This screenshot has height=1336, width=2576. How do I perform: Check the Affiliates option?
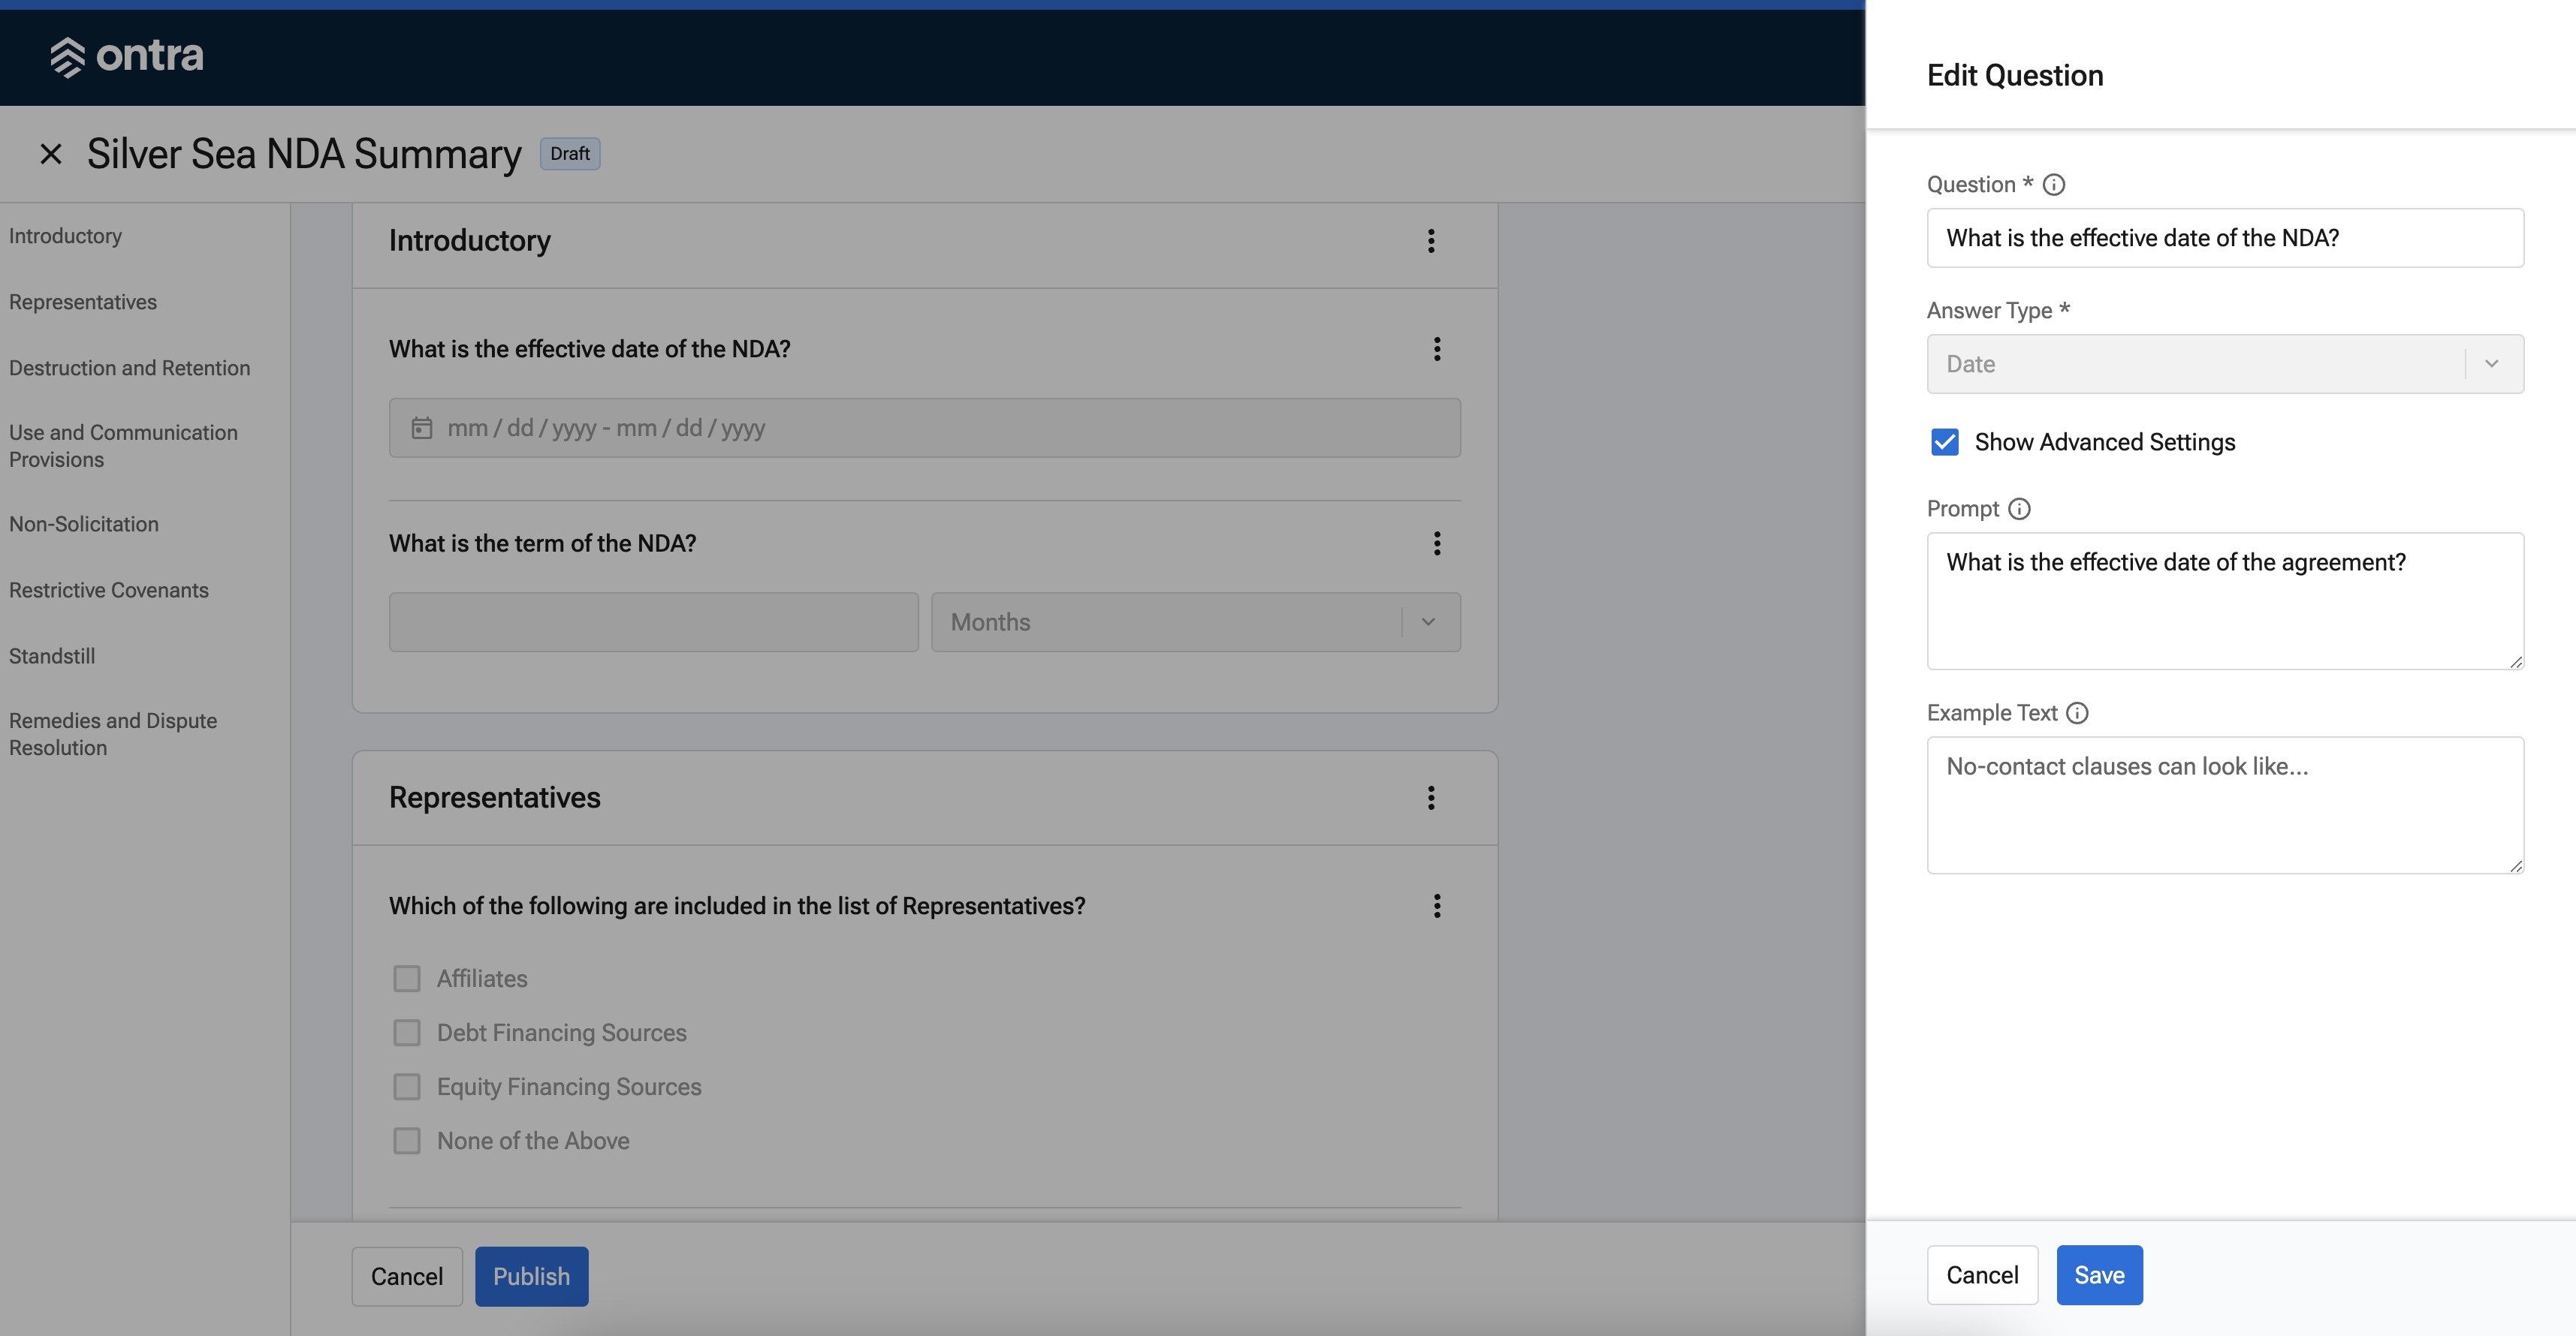[407, 978]
